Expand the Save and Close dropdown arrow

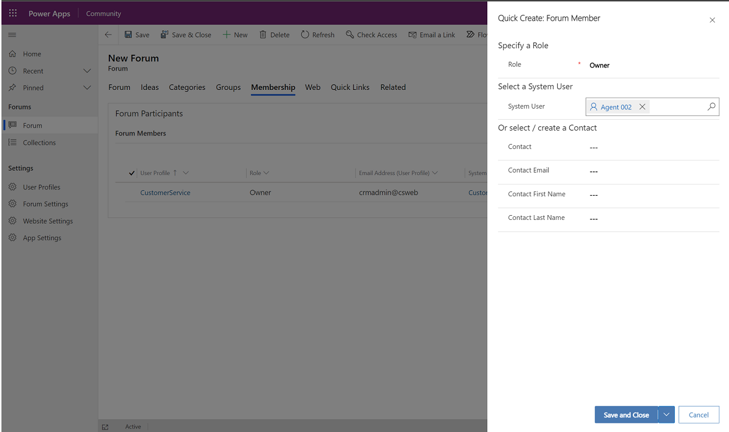coord(666,415)
